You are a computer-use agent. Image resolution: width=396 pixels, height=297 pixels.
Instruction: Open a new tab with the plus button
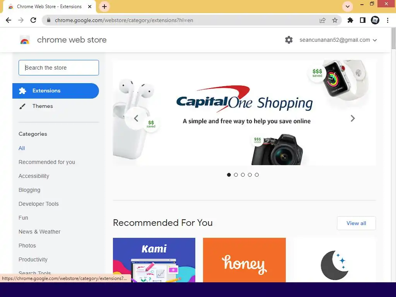pyautogui.click(x=104, y=7)
